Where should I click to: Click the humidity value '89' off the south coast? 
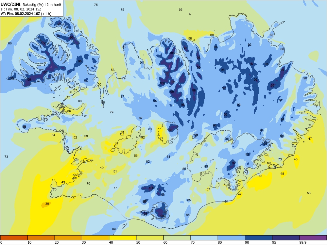pyautogui.click(x=114, y=229)
